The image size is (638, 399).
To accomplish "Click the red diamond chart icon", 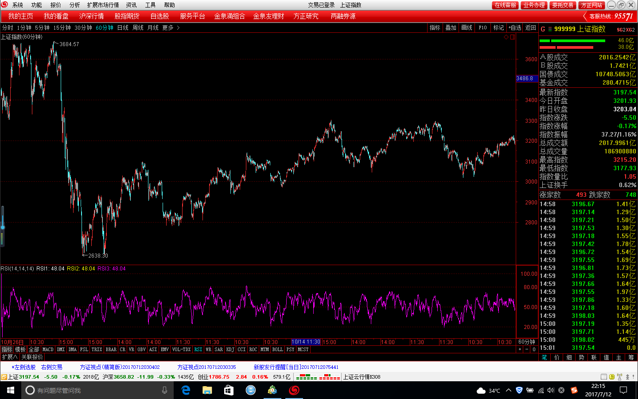I will (506, 37).
